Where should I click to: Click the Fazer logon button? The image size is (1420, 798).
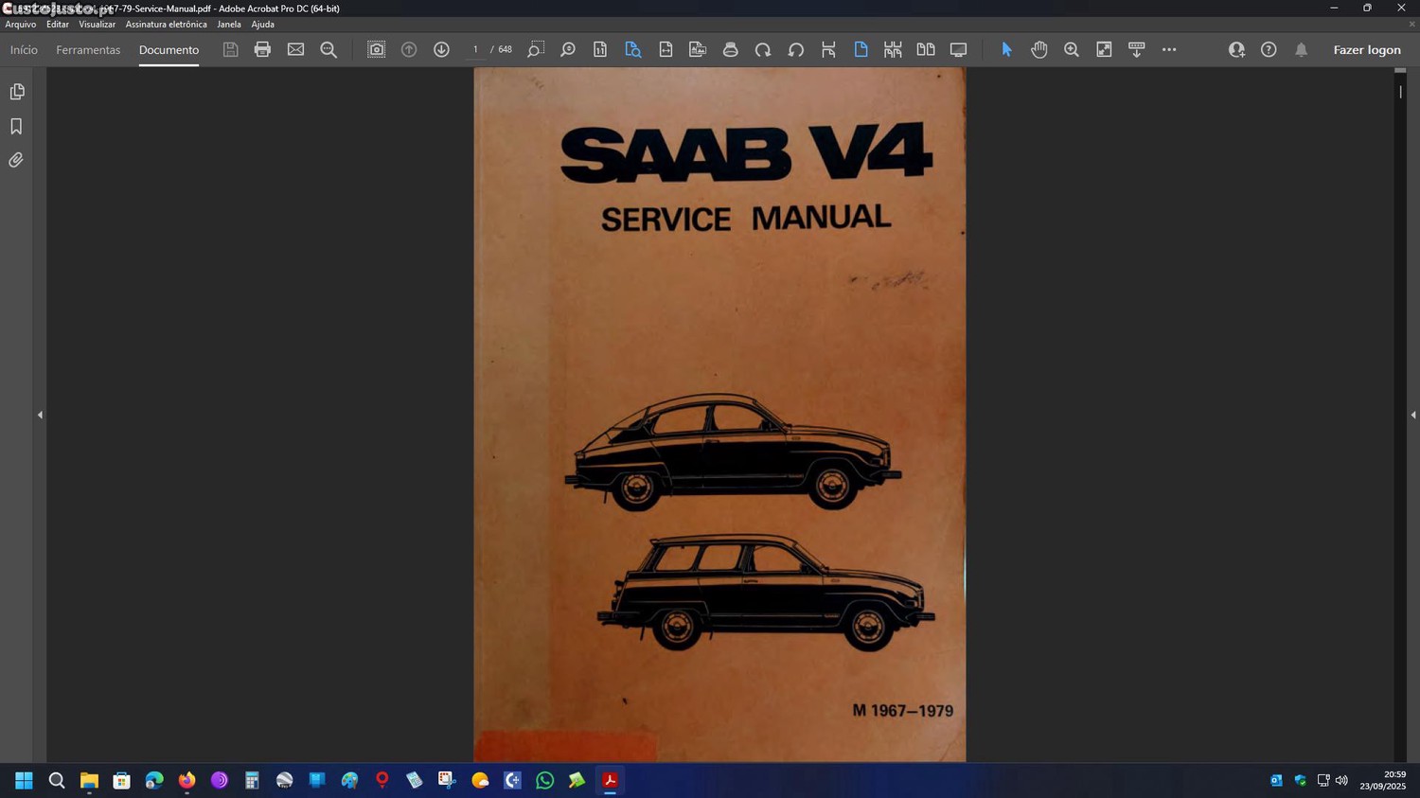(1366, 50)
